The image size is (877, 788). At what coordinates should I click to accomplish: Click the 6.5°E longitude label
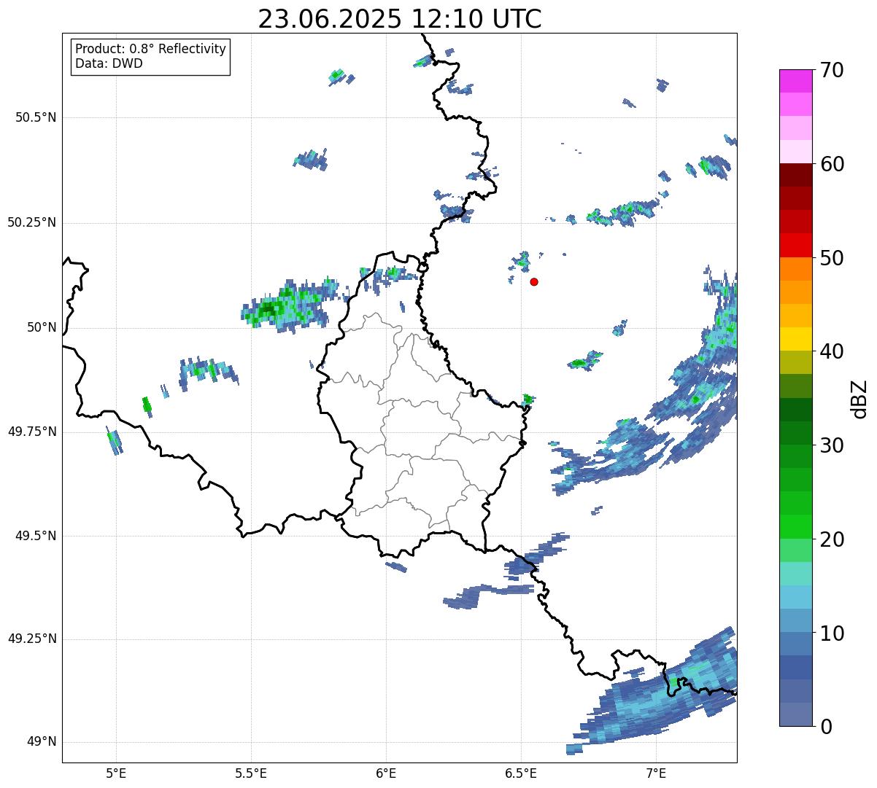pos(521,773)
